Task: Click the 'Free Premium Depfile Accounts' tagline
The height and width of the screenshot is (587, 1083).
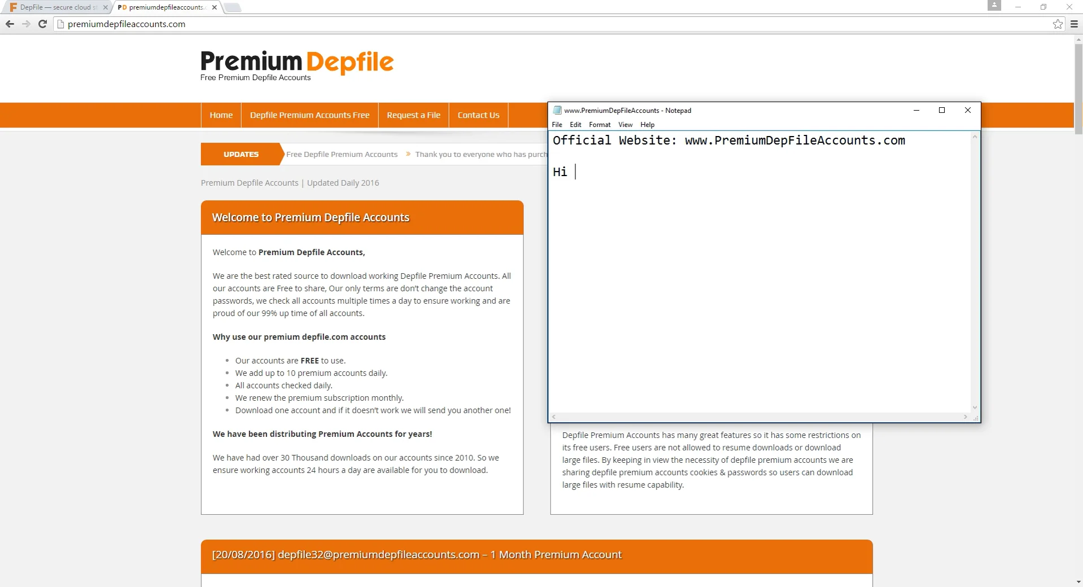Action: pyautogui.click(x=255, y=77)
